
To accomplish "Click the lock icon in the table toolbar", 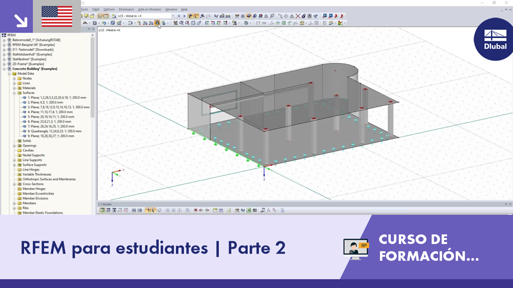I will coord(283,210).
